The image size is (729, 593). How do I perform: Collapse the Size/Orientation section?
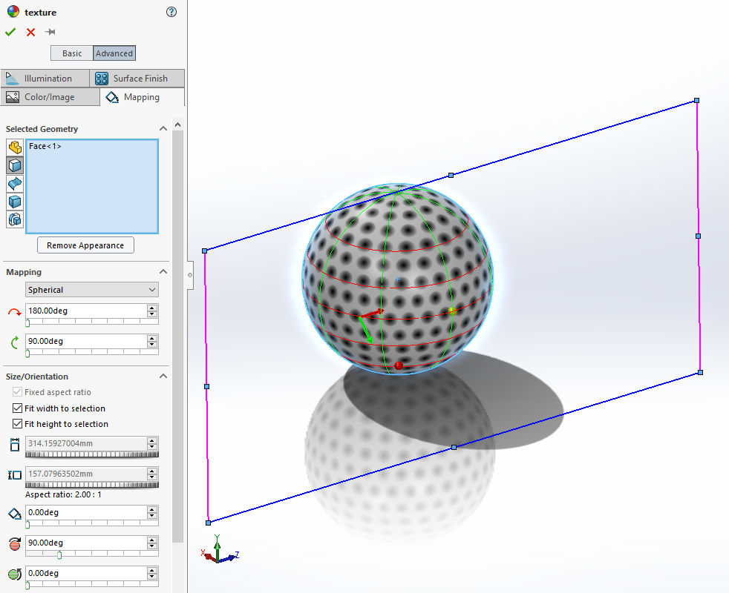[x=163, y=376]
